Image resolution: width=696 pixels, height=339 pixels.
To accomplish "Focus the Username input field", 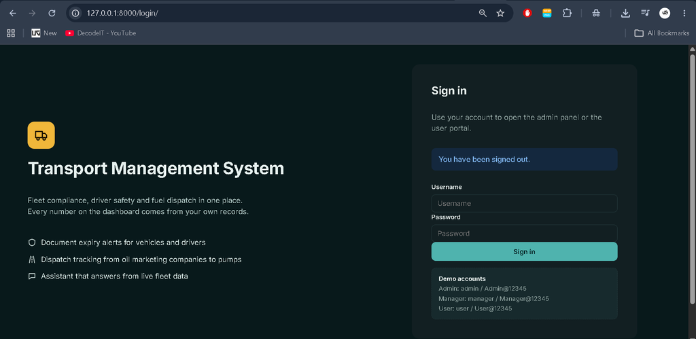I will click(x=524, y=203).
